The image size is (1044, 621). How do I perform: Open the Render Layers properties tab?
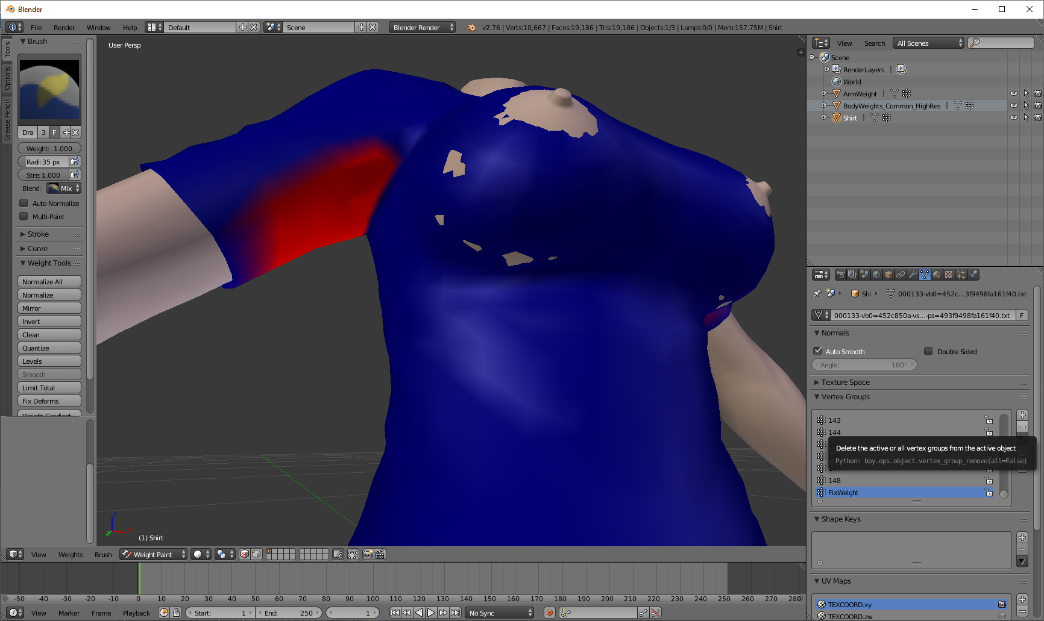click(852, 275)
